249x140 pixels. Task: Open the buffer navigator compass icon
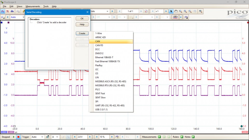(x=146, y=11)
